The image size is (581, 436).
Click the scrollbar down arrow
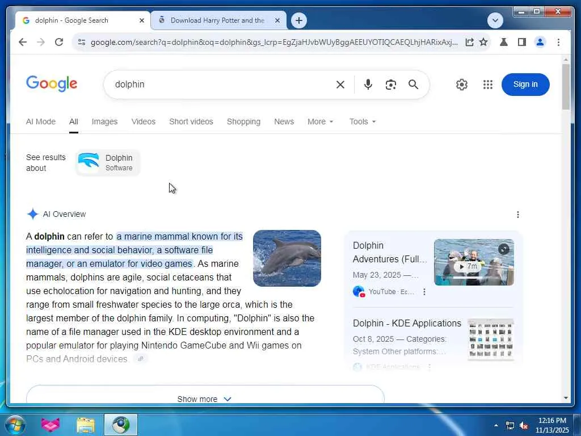[x=566, y=398]
